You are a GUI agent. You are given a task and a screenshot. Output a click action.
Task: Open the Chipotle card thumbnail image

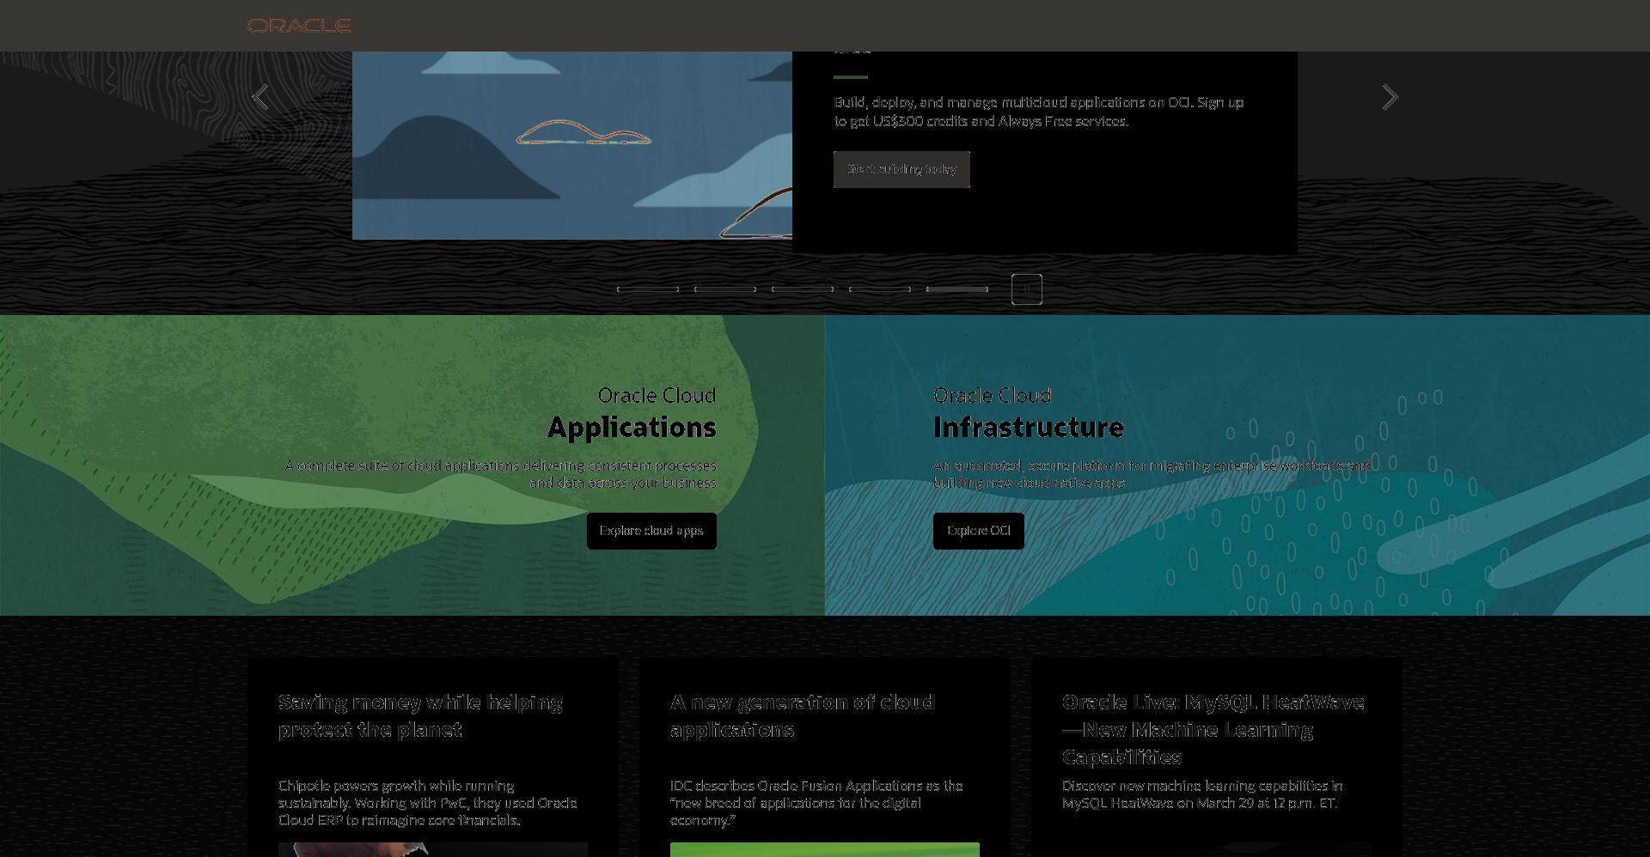pyautogui.click(x=433, y=850)
